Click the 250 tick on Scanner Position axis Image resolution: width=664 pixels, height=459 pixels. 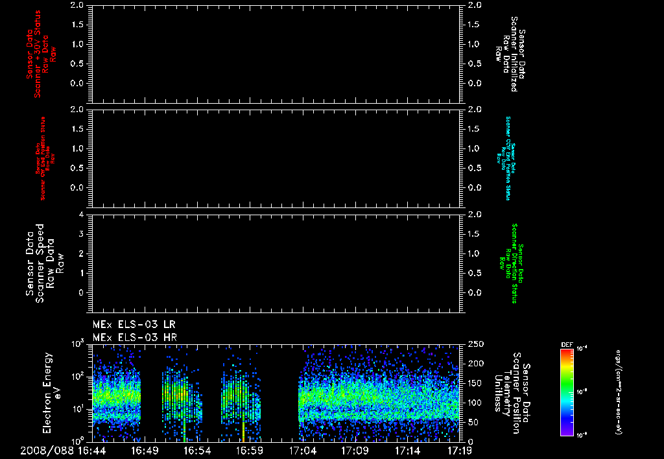[x=476, y=344]
